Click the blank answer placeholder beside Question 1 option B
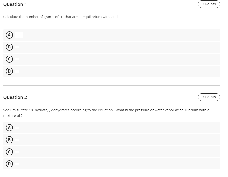228x177 pixels. pyautogui.click(x=17, y=47)
